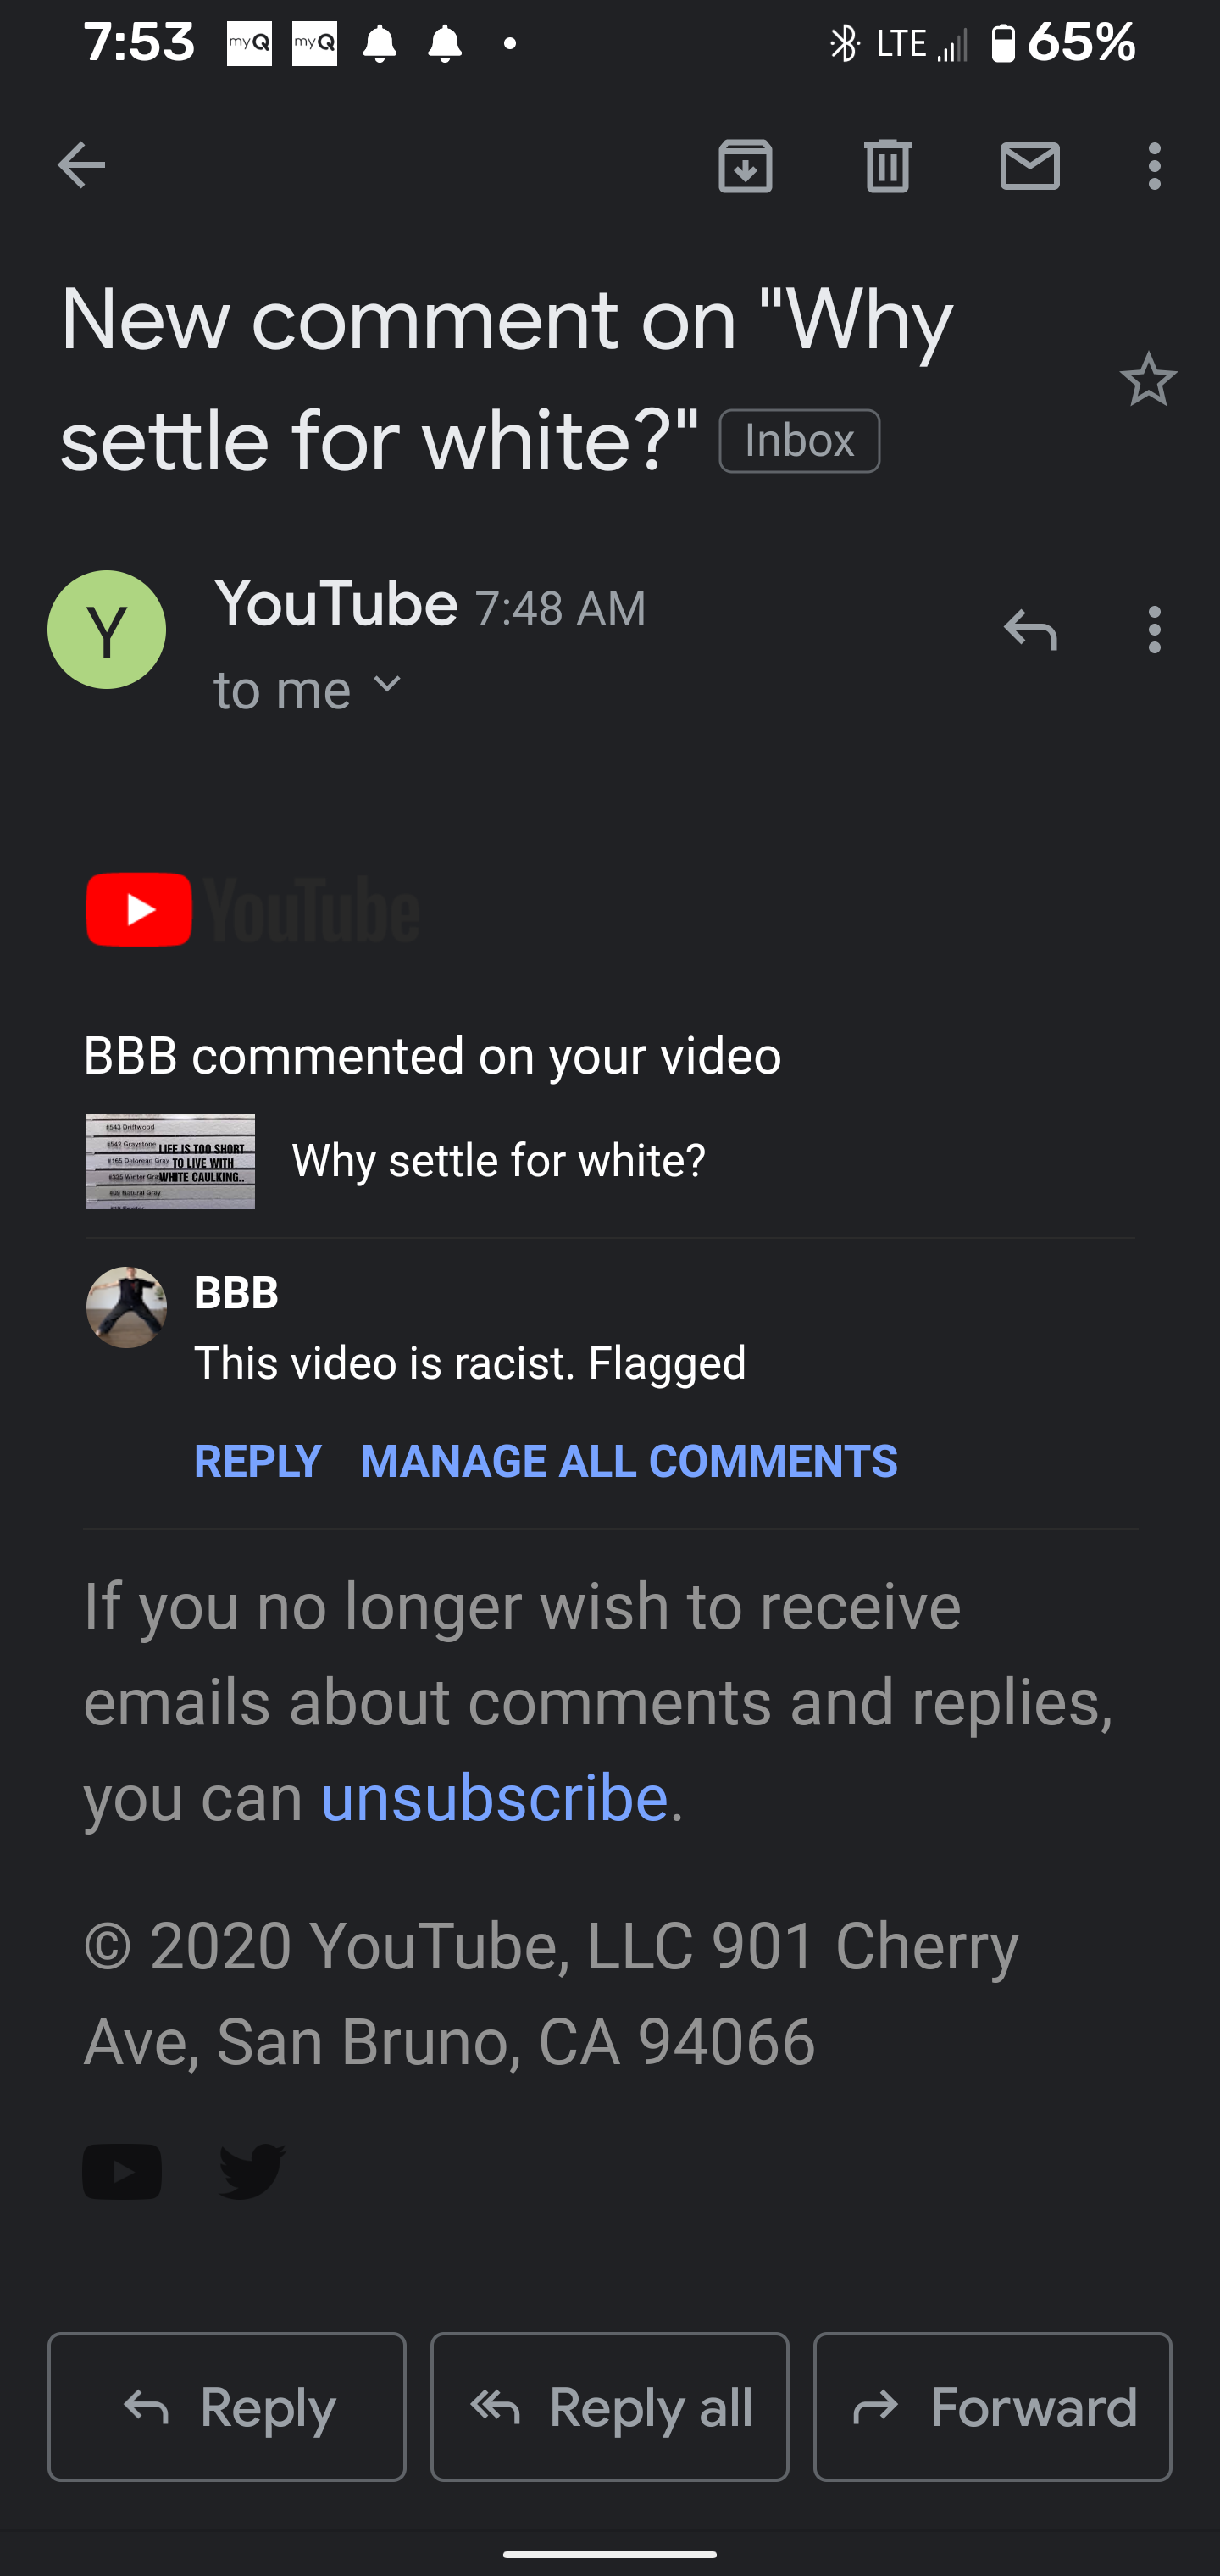Screen dimensions: 1220x2576
Task: Click the unsubscribe link
Action: (x=494, y=1797)
